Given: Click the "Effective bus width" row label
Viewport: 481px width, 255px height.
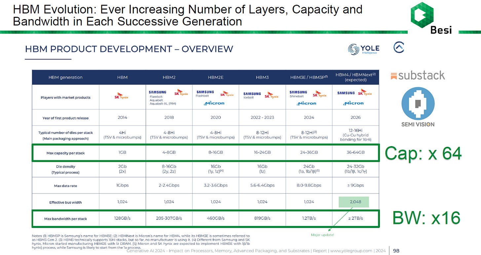Looking at the screenshot, I should (65, 202).
